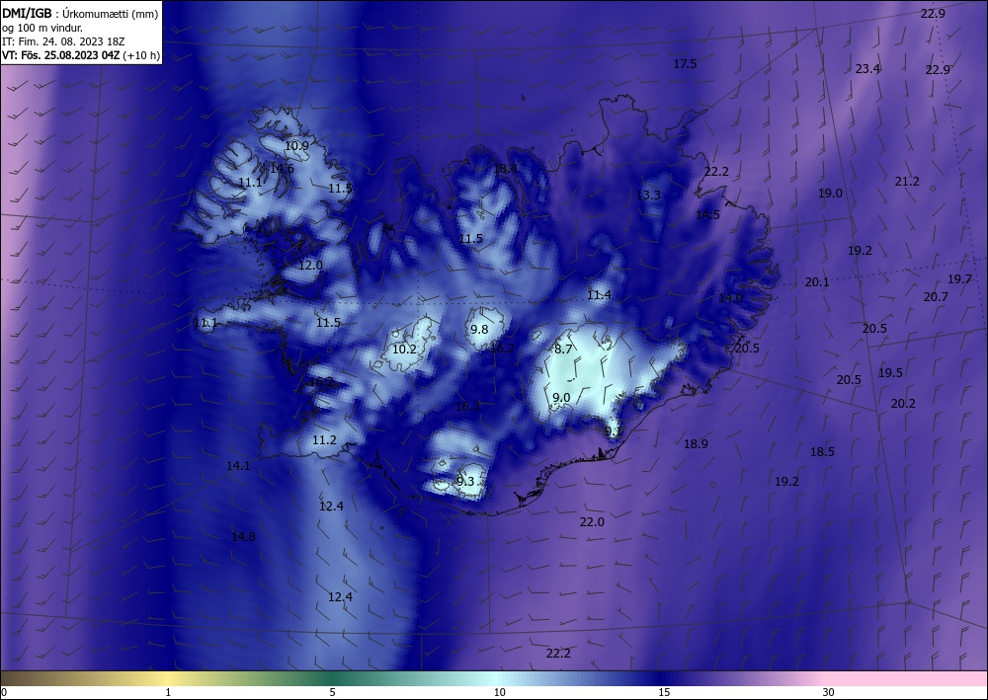Click the 20.2 value on the map

pyautogui.click(x=903, y=404)
